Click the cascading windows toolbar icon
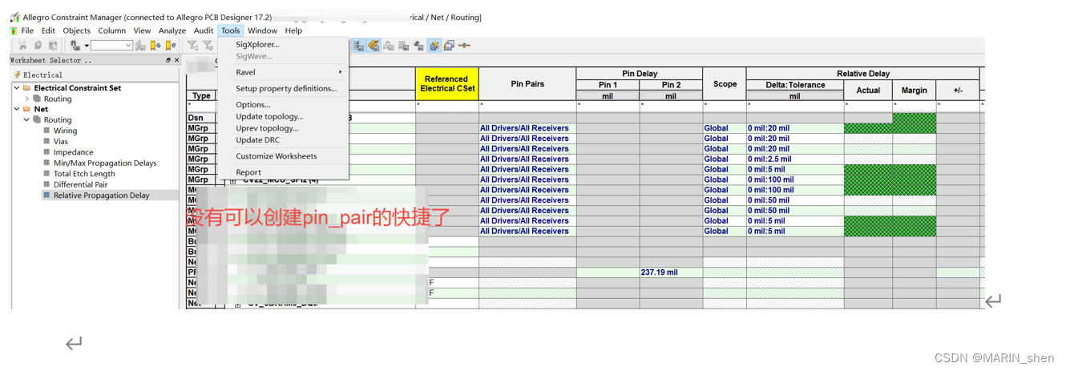The height and width of the screenshot is (371, 1066). (x=449, y=46)
